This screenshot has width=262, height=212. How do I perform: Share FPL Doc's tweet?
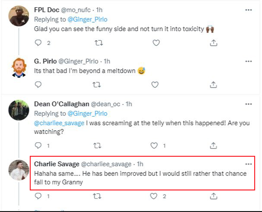213,43
